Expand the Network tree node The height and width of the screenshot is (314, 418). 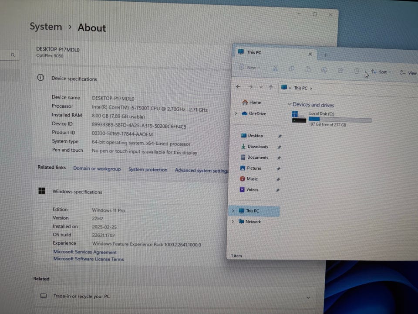click(x=233, y=222)
